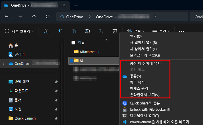
Task: Choose 온라인에서 보기(V)
Action: point(144,95)
